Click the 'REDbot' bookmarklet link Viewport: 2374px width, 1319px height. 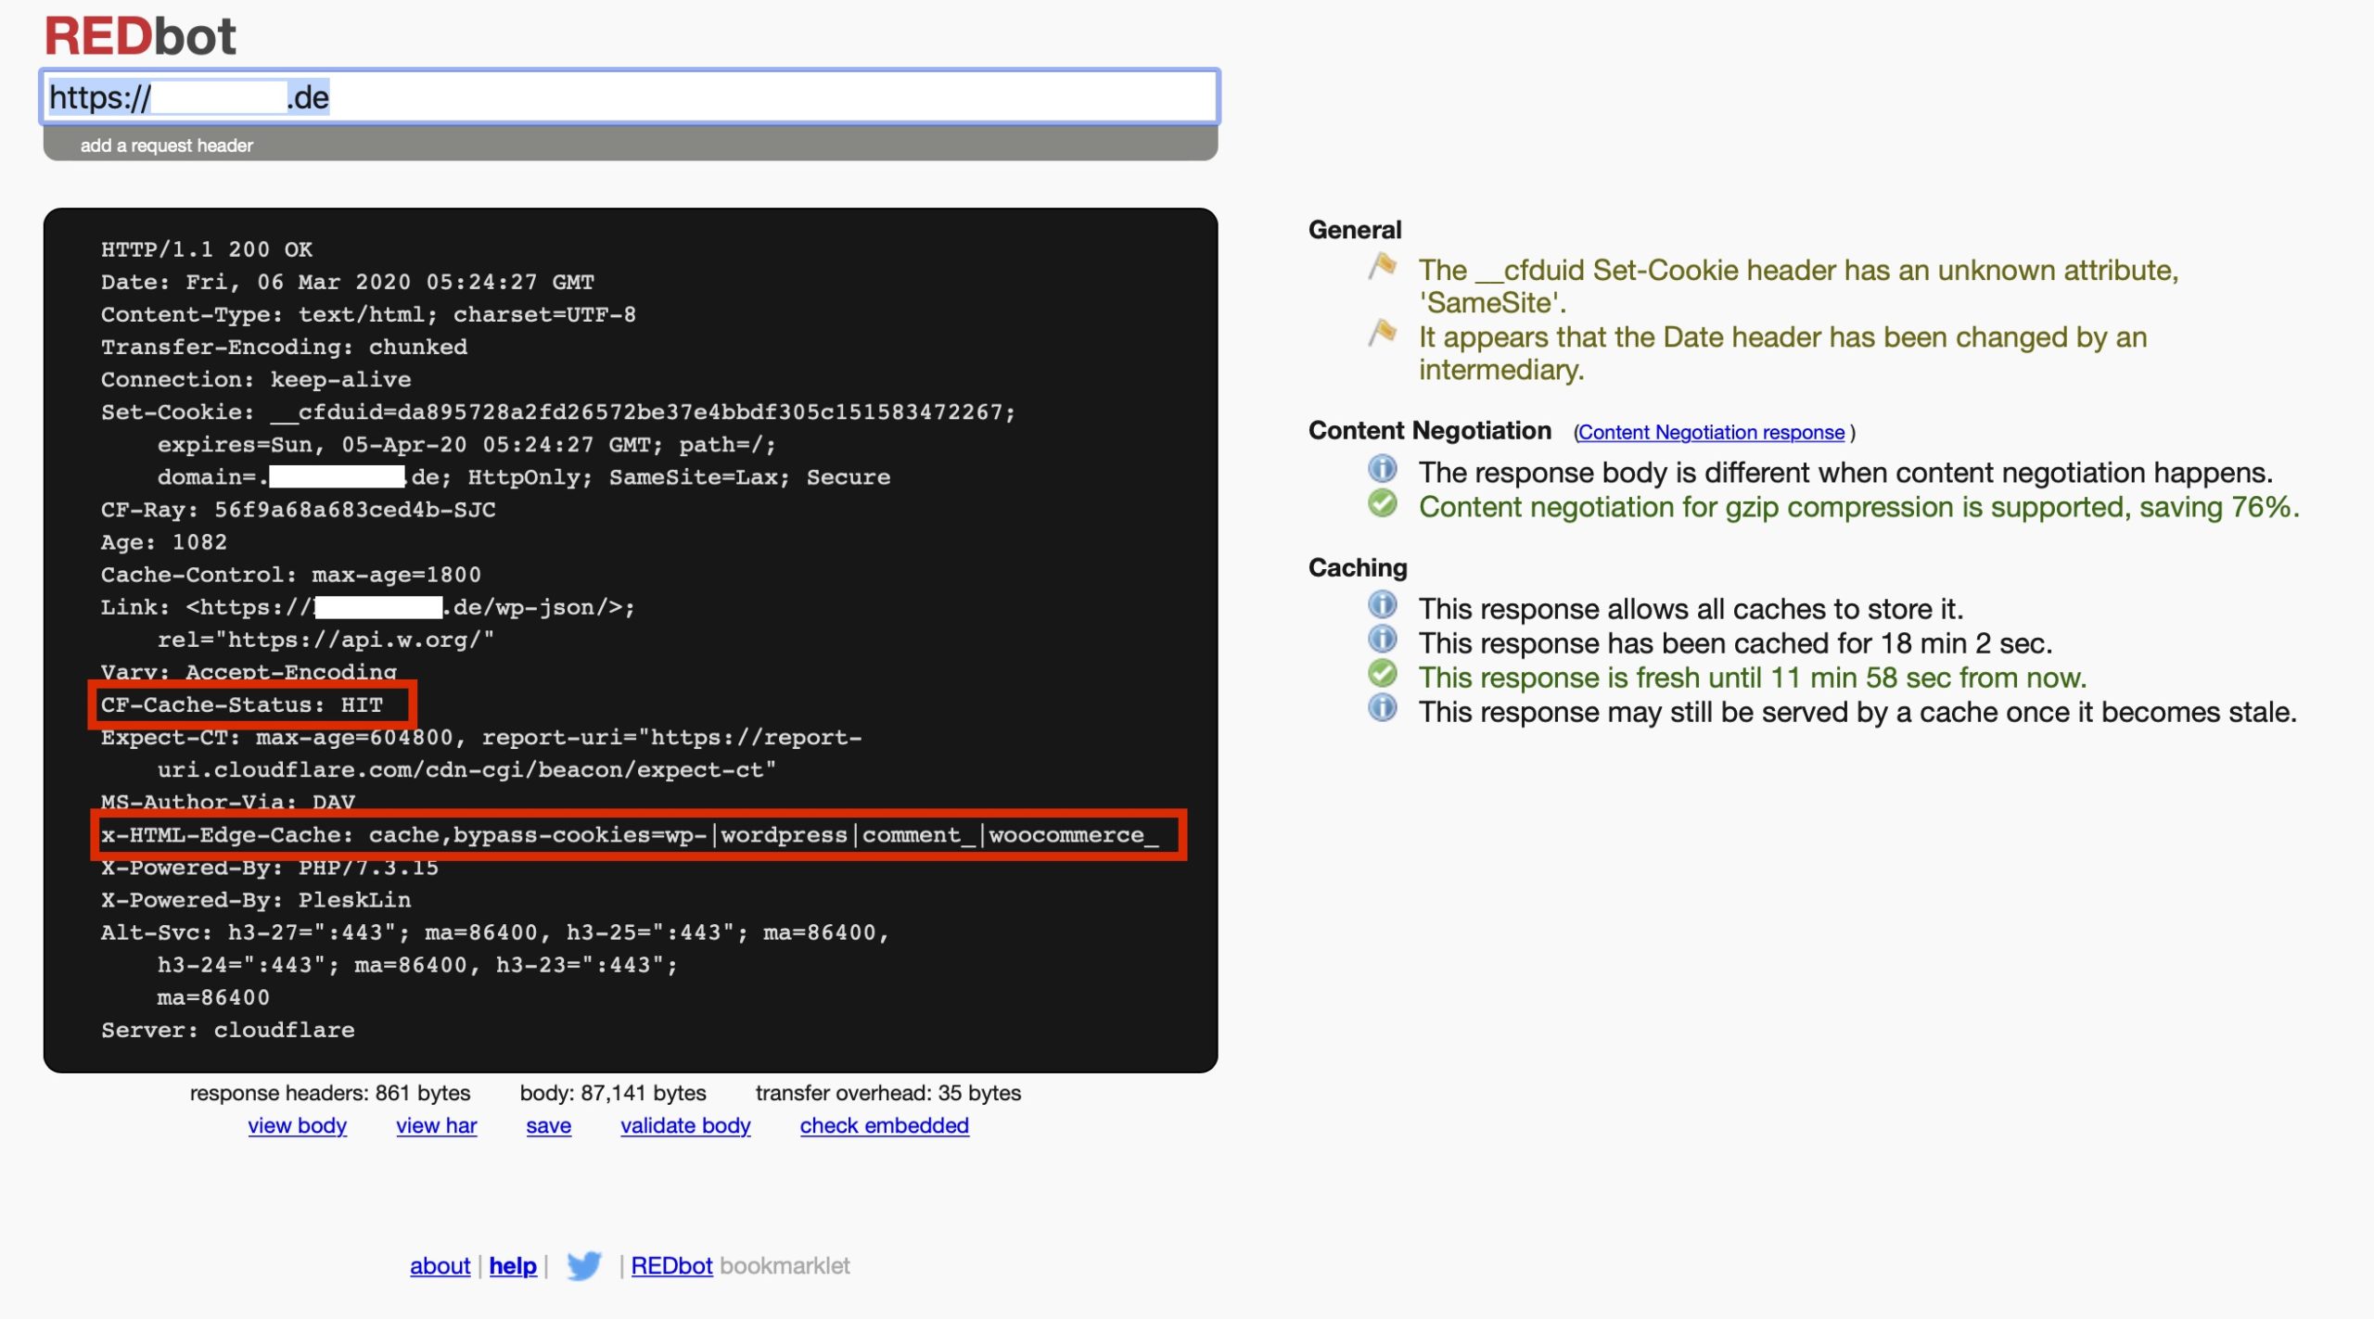point(671,1265)
